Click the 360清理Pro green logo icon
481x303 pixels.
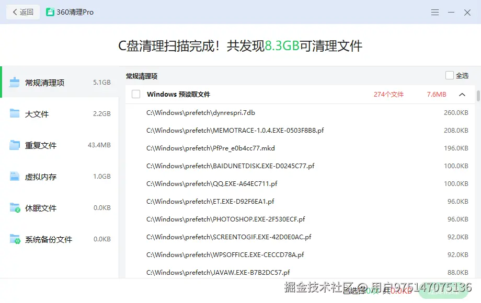[50, 12]
